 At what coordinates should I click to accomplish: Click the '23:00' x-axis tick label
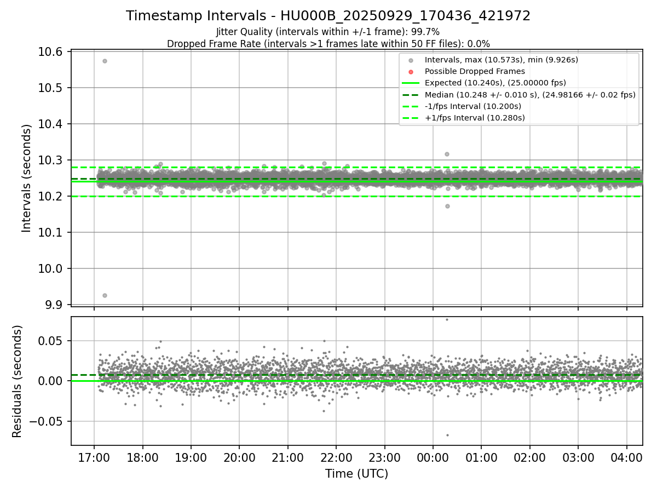click(x=384, y=457)
